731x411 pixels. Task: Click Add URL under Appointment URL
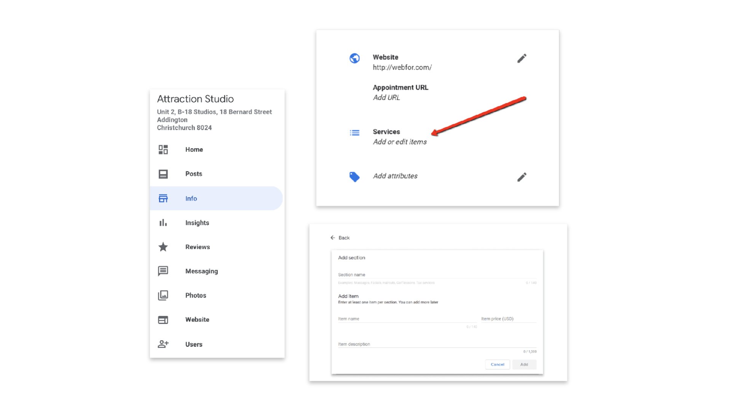pos(386,97)
